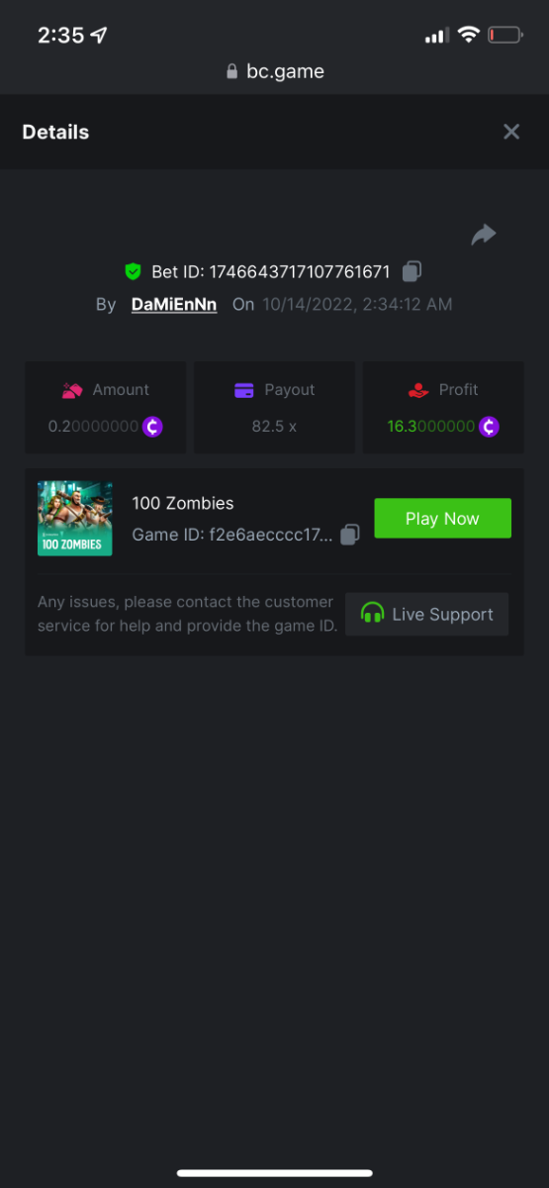Open the 100 Zombies game thumbnail
The height and width of the screenshot is (1188, 549).
pos(75,519)
